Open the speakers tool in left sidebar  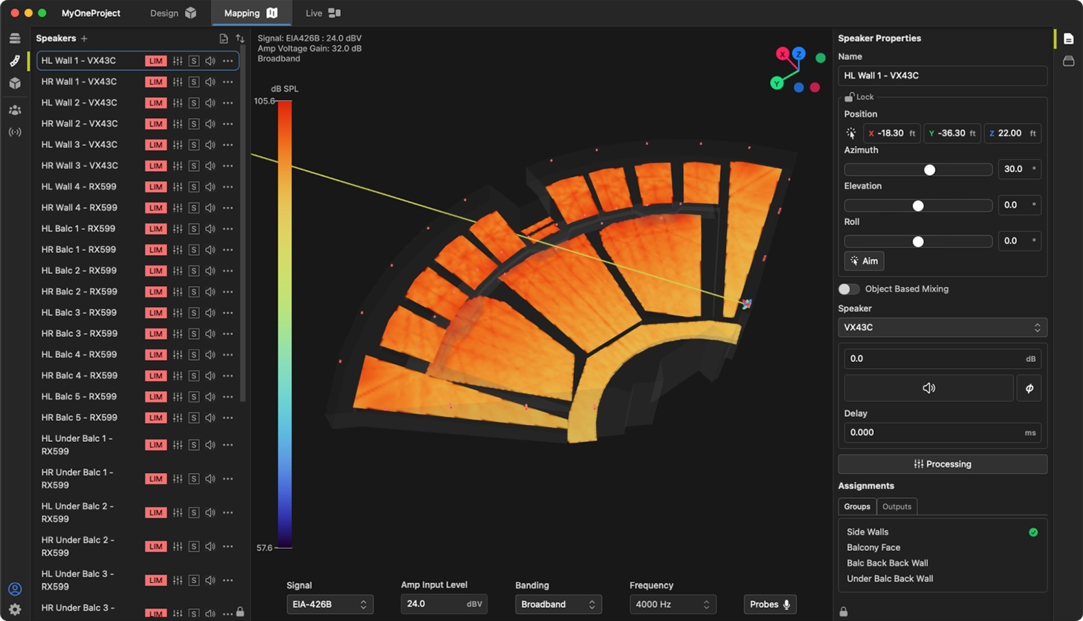pyautogui.click(x=15, y=61)
